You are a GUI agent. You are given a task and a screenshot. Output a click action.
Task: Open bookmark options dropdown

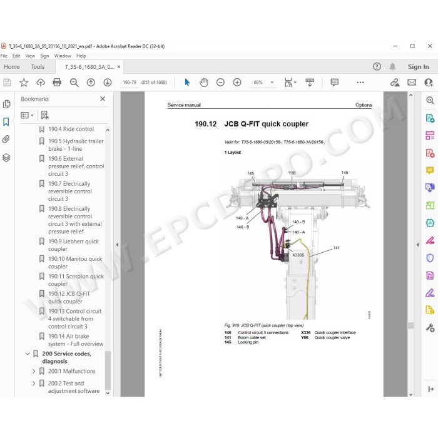pos(27,115)
